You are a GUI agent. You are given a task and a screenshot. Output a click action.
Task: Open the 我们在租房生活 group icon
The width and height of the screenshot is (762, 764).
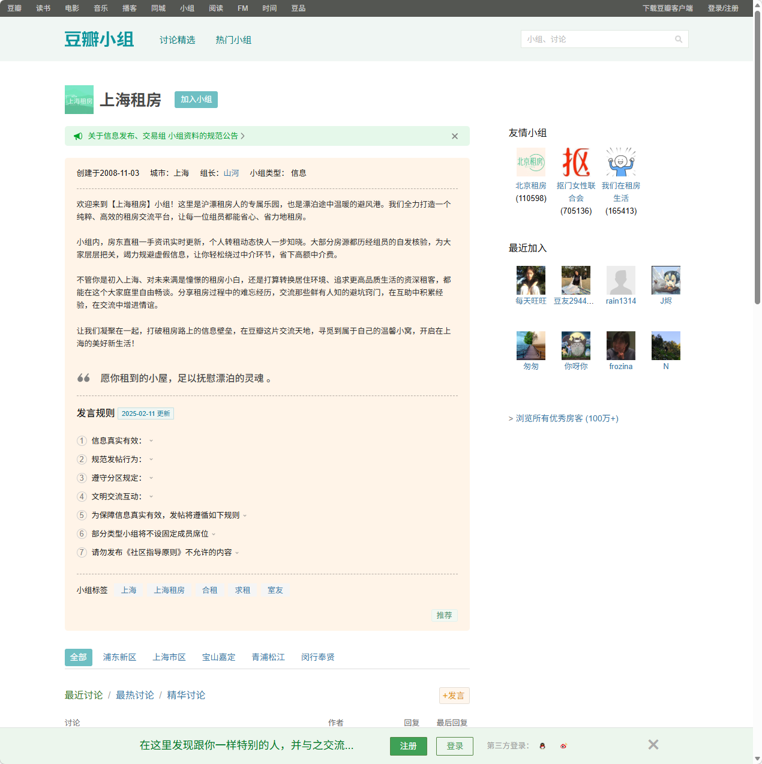[x=620, y=161]
